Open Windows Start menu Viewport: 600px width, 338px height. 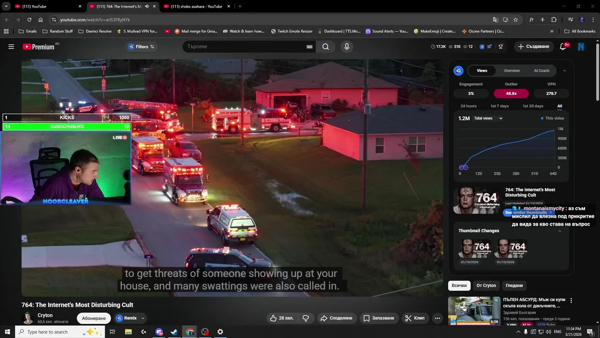(7, 332)
